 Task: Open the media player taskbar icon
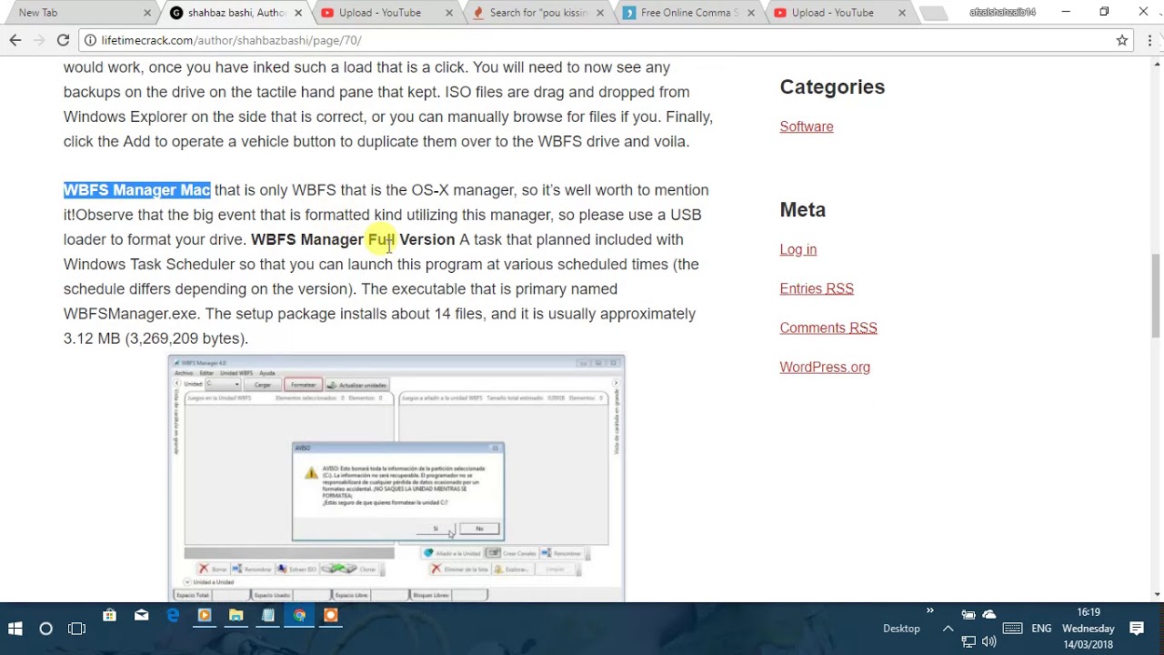(x=204, y=615)
